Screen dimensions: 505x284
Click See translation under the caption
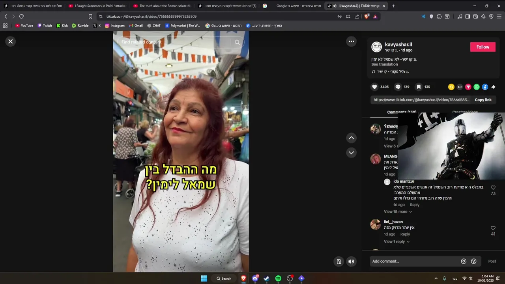pyautogui.click(x=384, y=64)
